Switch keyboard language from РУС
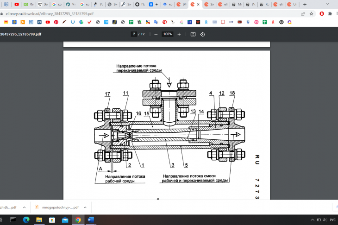This screenshot has height=225, width=338. pyautogui.click(x=332, y=220)
